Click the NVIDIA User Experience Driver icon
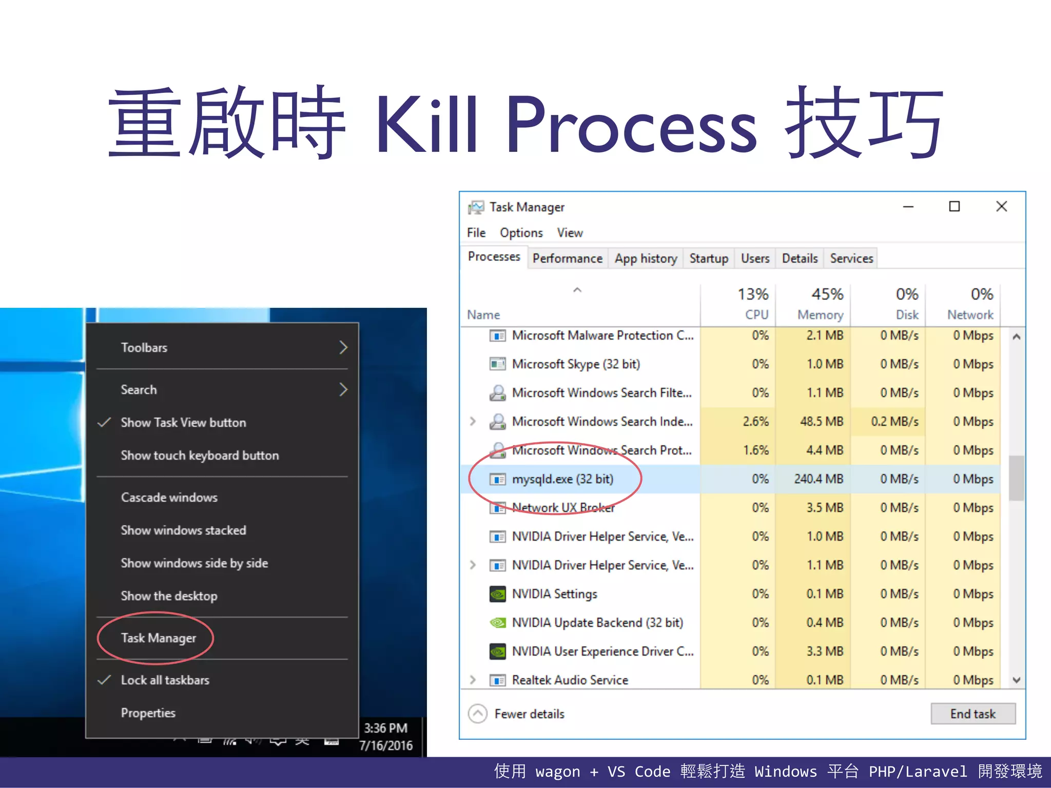The image size is (1051, 788). [x=497, y=652]
